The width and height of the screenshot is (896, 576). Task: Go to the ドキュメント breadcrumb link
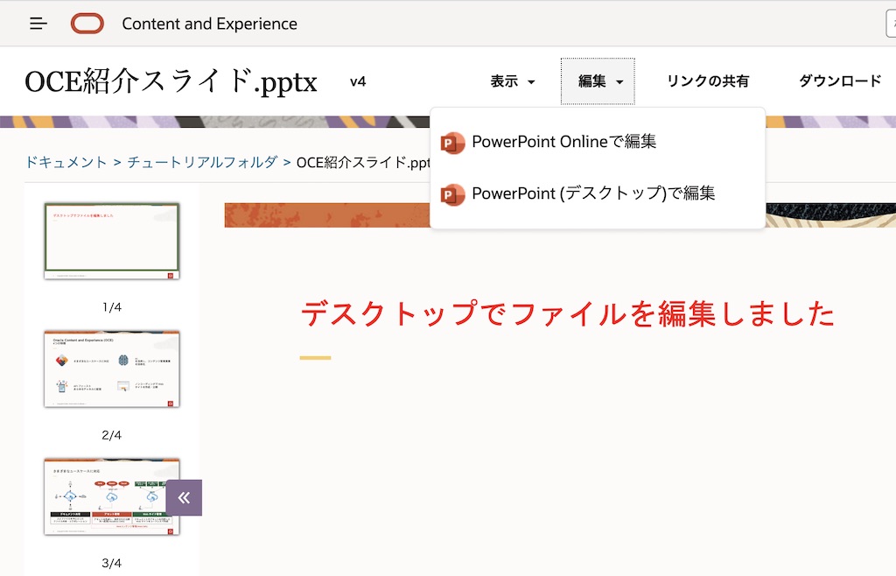pyautogui.click(x=66, y=162)
